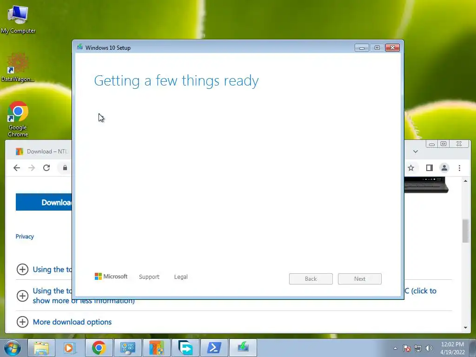This screenshot has width=476, height=357.
Task: Expand 'show more or less information' section
Action: [22, 295]
